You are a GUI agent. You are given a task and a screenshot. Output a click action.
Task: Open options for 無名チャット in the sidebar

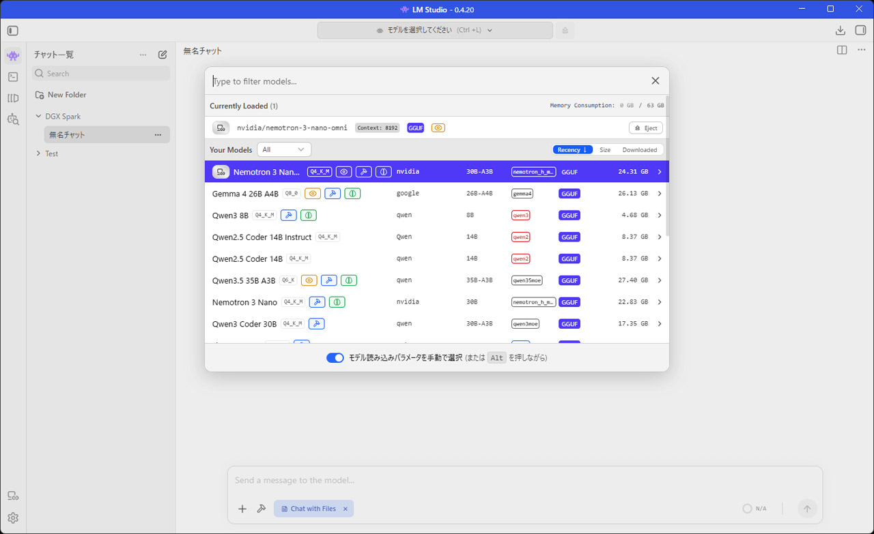coord(158,135)
